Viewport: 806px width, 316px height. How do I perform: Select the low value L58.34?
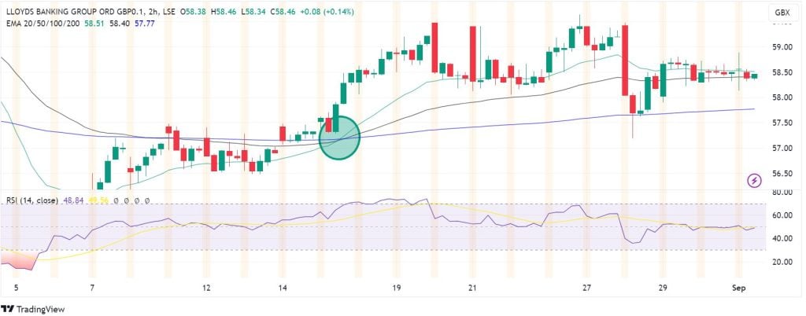[254, 12]
